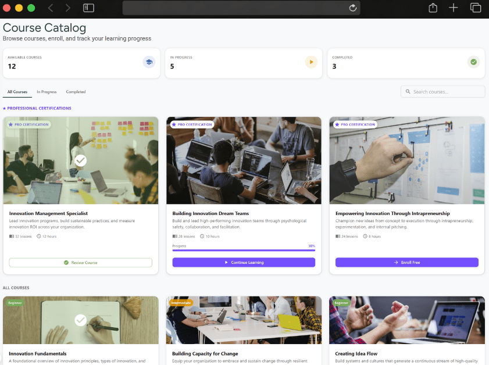
Task: Click completed checkmark on Innovation Fundamentals image
Action: 80,320
